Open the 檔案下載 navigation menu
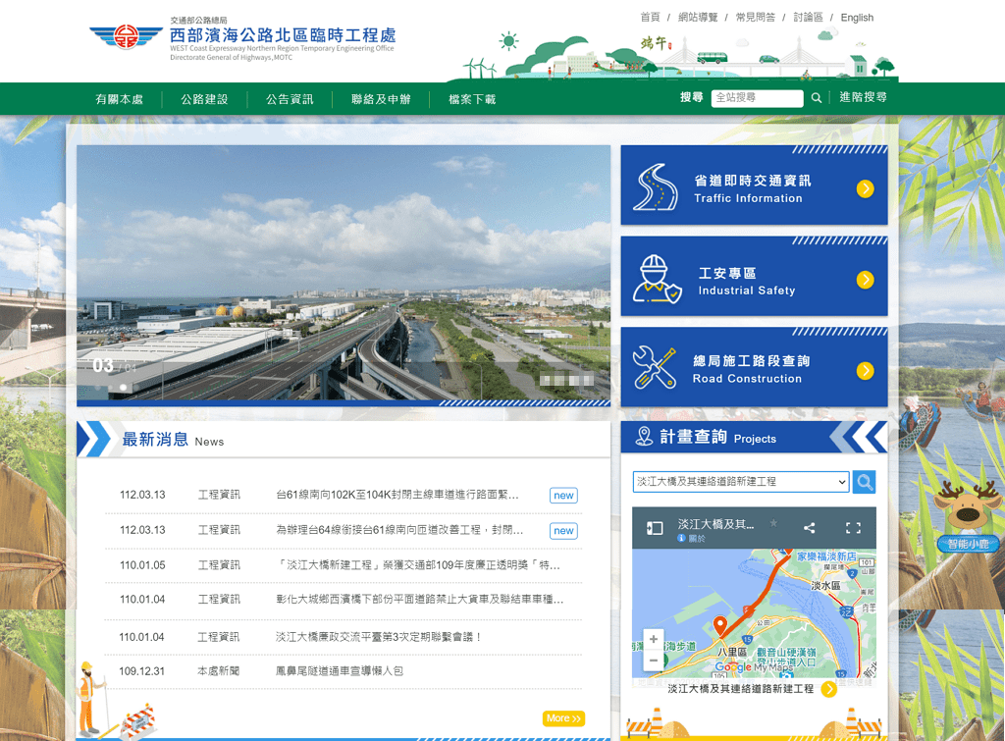Screen dimensions: 1005x741 tap(470, 98)
